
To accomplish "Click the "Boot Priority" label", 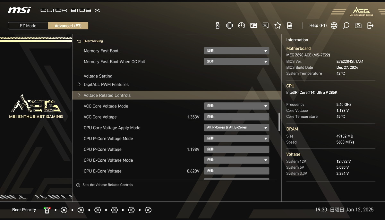I will [24, 210].
